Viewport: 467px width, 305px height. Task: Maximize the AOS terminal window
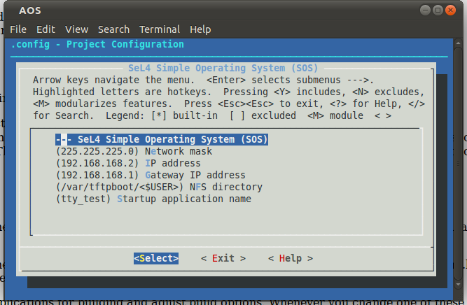pos(440,10)
